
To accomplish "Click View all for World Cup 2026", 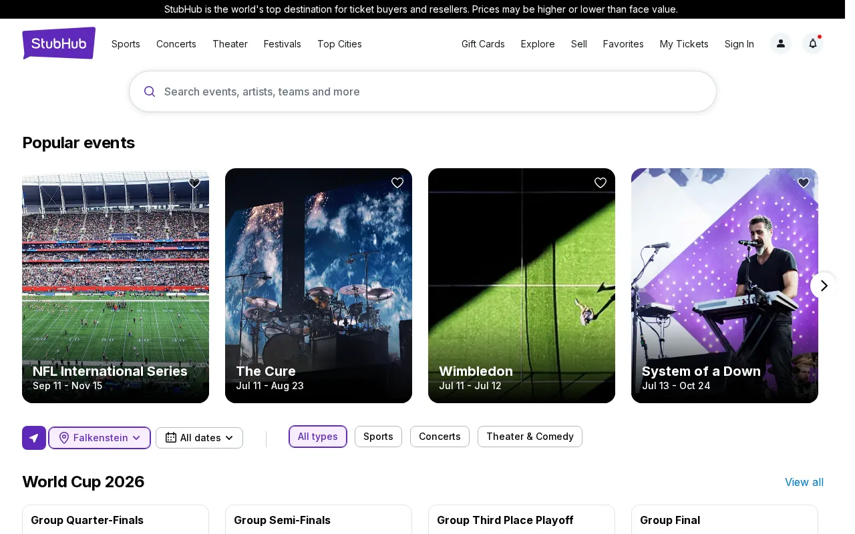I will click(x=804, y=482).
